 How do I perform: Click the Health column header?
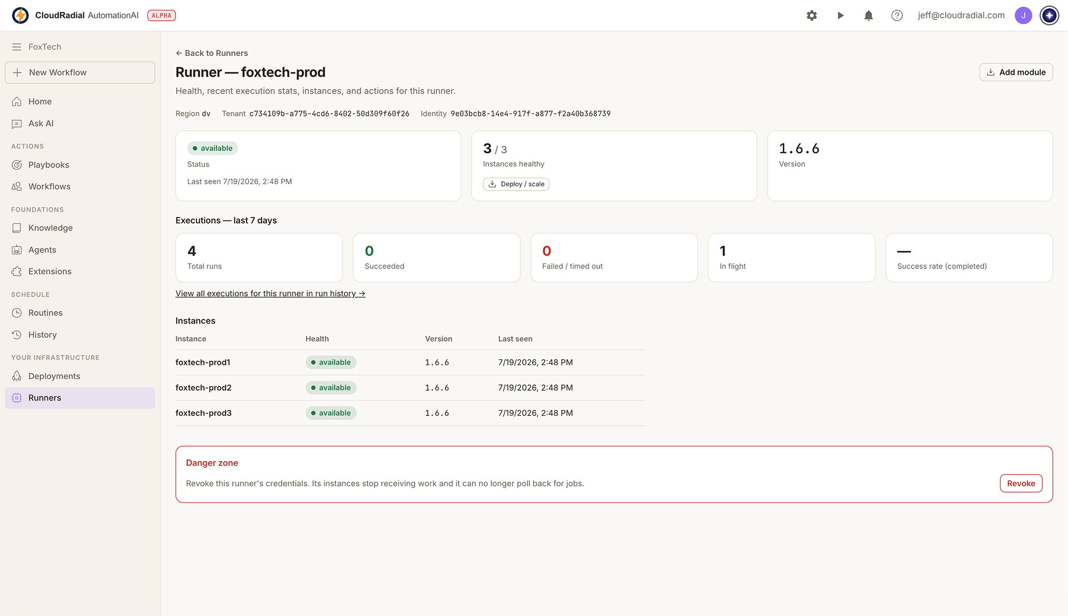[317, 339]
